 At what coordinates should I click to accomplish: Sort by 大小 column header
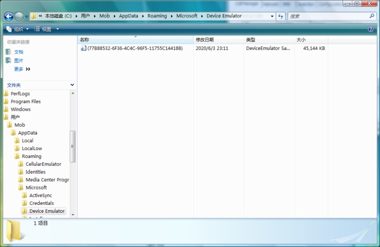pos(311,39)
